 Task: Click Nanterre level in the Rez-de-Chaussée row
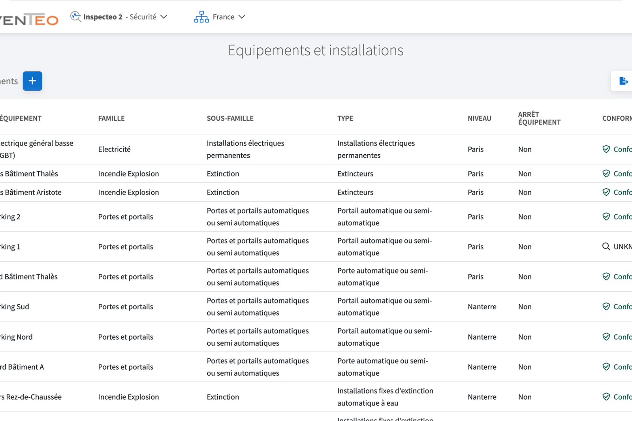coord(482,397)
